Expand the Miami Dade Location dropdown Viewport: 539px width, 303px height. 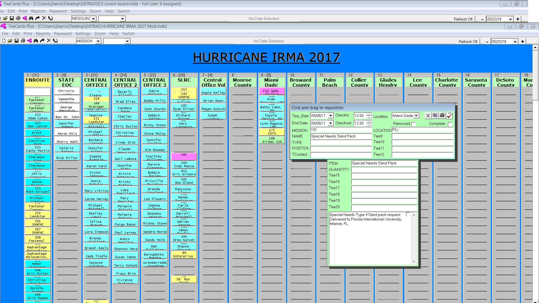[x=416, y=116]
